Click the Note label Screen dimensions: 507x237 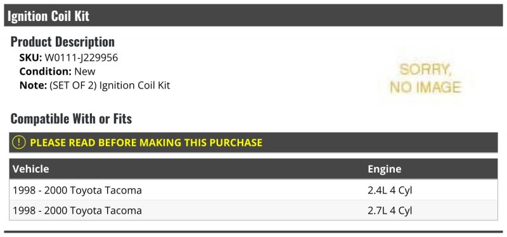point(34,85)
